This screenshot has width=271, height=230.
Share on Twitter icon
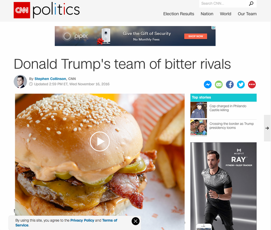[x=241, y=84]
